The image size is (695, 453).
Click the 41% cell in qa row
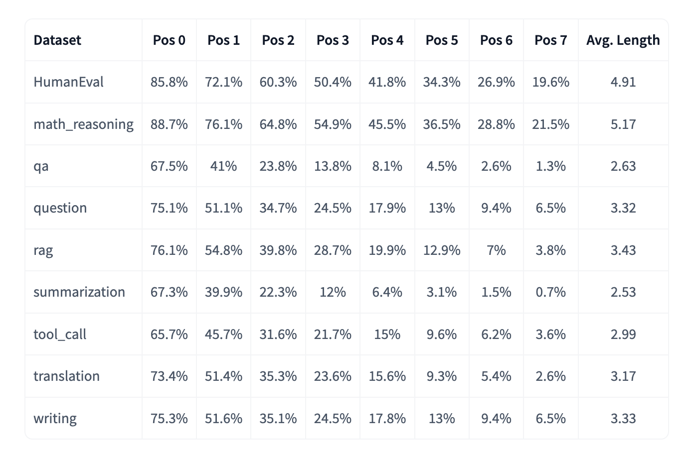(223, 166)
